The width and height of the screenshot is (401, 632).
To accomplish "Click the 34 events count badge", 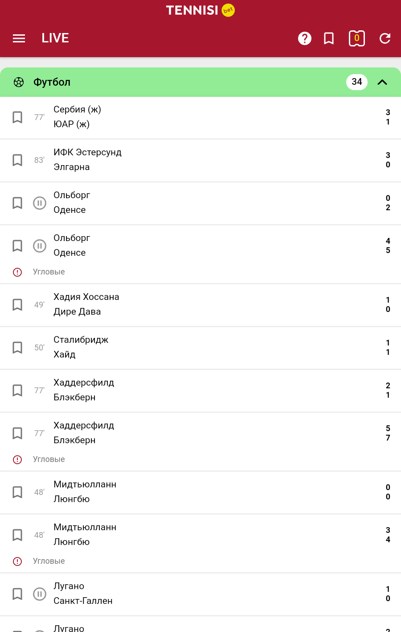I will (x=356, y=82).
